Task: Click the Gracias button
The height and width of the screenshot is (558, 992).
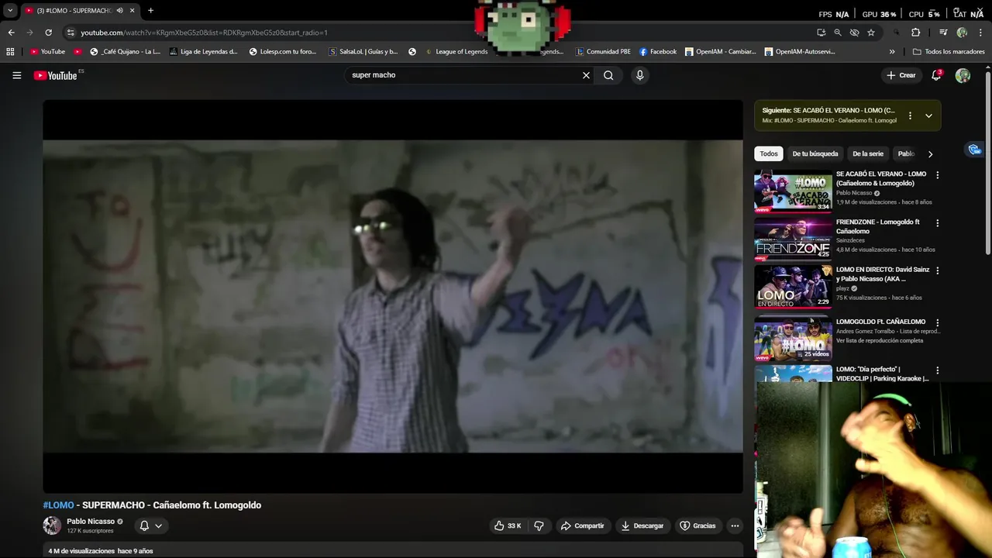Action: click(x=697, y=525)
